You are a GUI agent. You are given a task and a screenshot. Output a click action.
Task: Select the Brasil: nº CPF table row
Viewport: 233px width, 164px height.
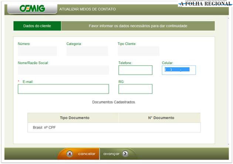(x=114, y=128)
